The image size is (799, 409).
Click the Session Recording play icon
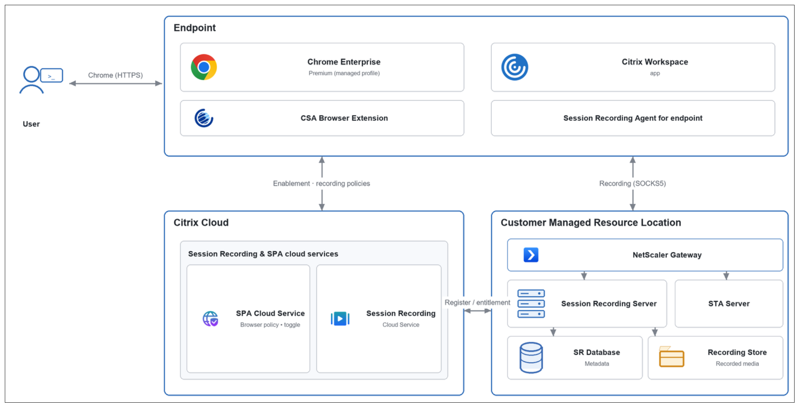tap(340, 319)
